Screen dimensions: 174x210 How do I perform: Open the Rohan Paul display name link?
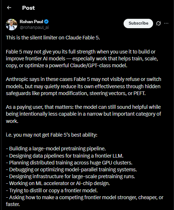click(31, 22)
